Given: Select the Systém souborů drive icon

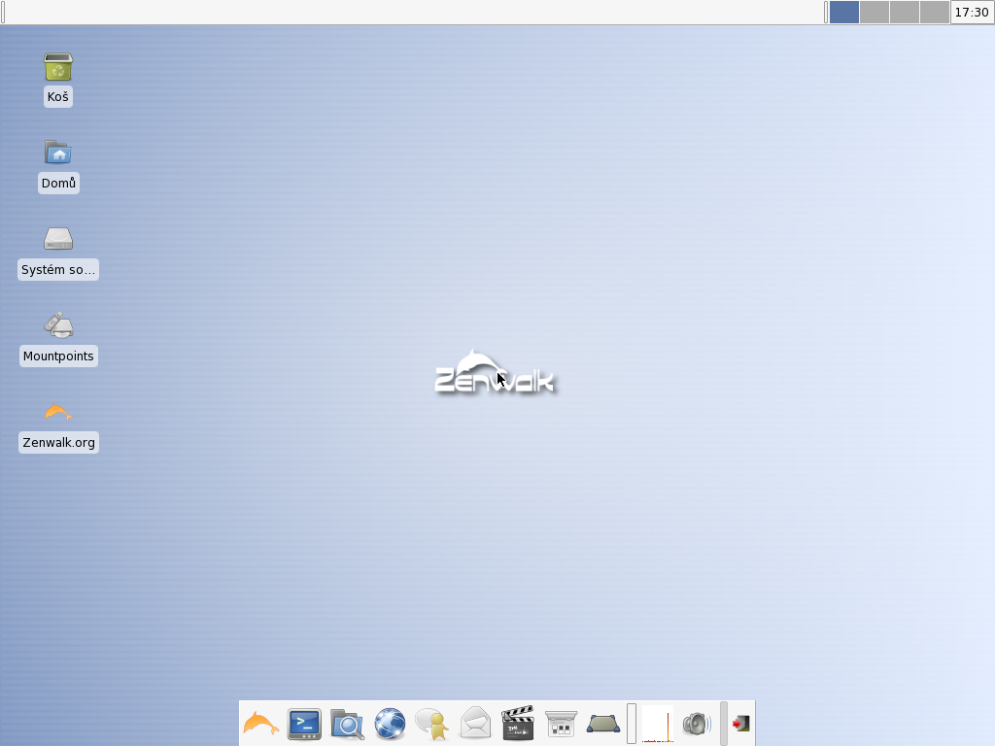Looking at the screenshot, I should tap(57, 239).
